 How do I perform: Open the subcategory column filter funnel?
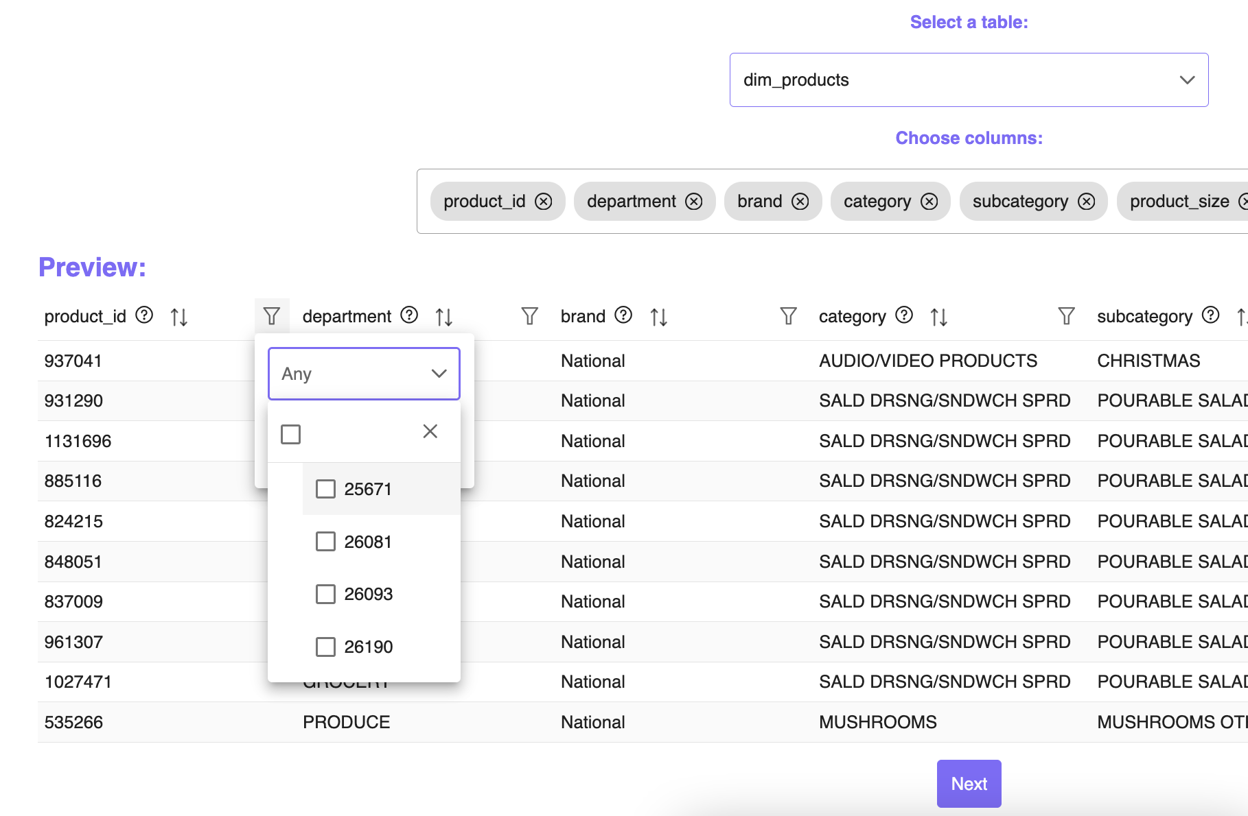point(1066,315)
